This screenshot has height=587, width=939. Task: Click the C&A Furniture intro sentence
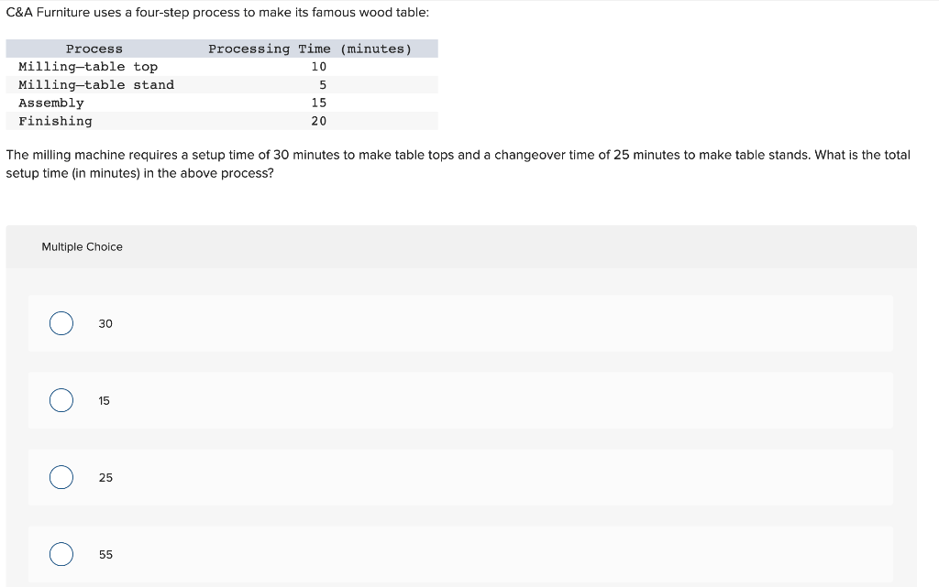(x=217, y=13)
